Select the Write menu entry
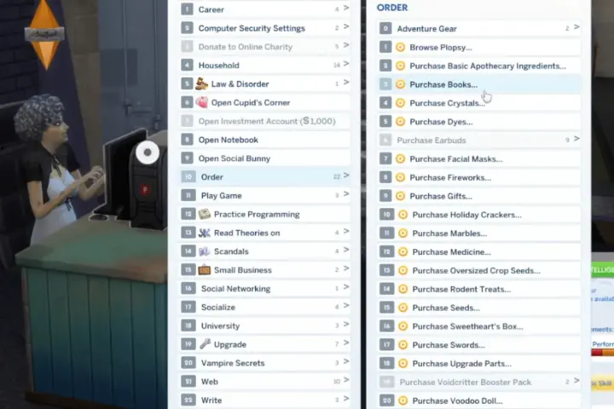Image resolution: width=614 pixels, height=409 pixels. coord(265,400)
